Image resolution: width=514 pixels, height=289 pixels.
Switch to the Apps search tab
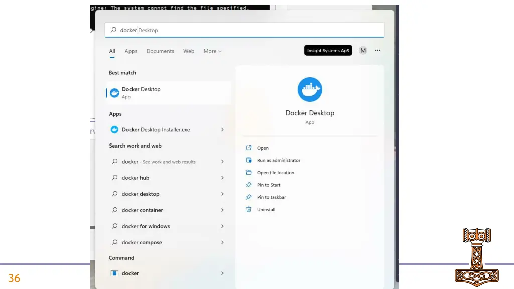pyautogui.click(x=131, y=51)
